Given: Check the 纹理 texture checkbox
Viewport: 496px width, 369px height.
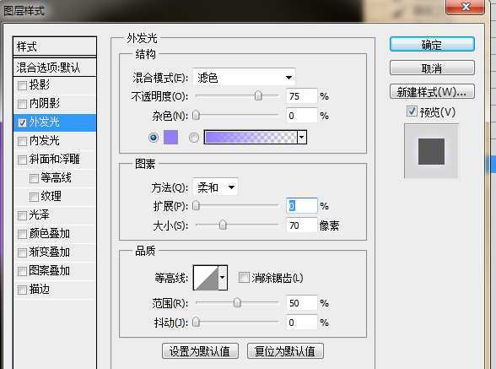Looking at the screenshot, I should (34, 197).
